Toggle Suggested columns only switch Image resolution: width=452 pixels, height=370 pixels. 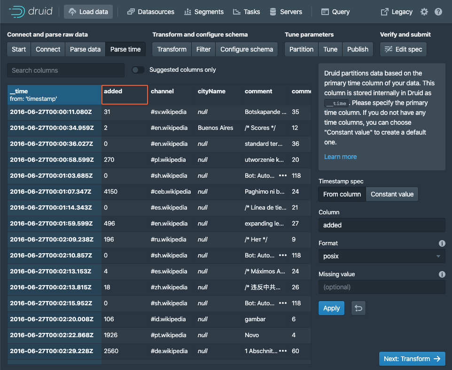[x=138, y=70]
